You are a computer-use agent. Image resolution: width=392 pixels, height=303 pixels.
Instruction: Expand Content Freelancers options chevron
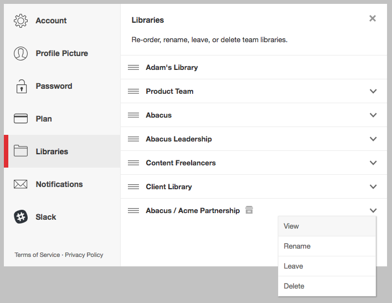373,163
